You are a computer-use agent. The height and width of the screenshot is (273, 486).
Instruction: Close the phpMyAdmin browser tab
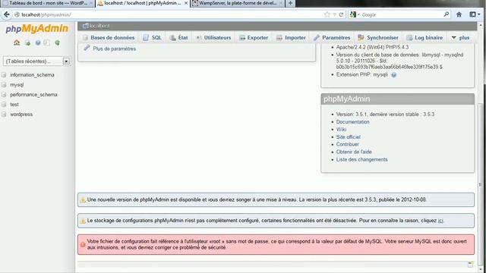tap(186, 3)
